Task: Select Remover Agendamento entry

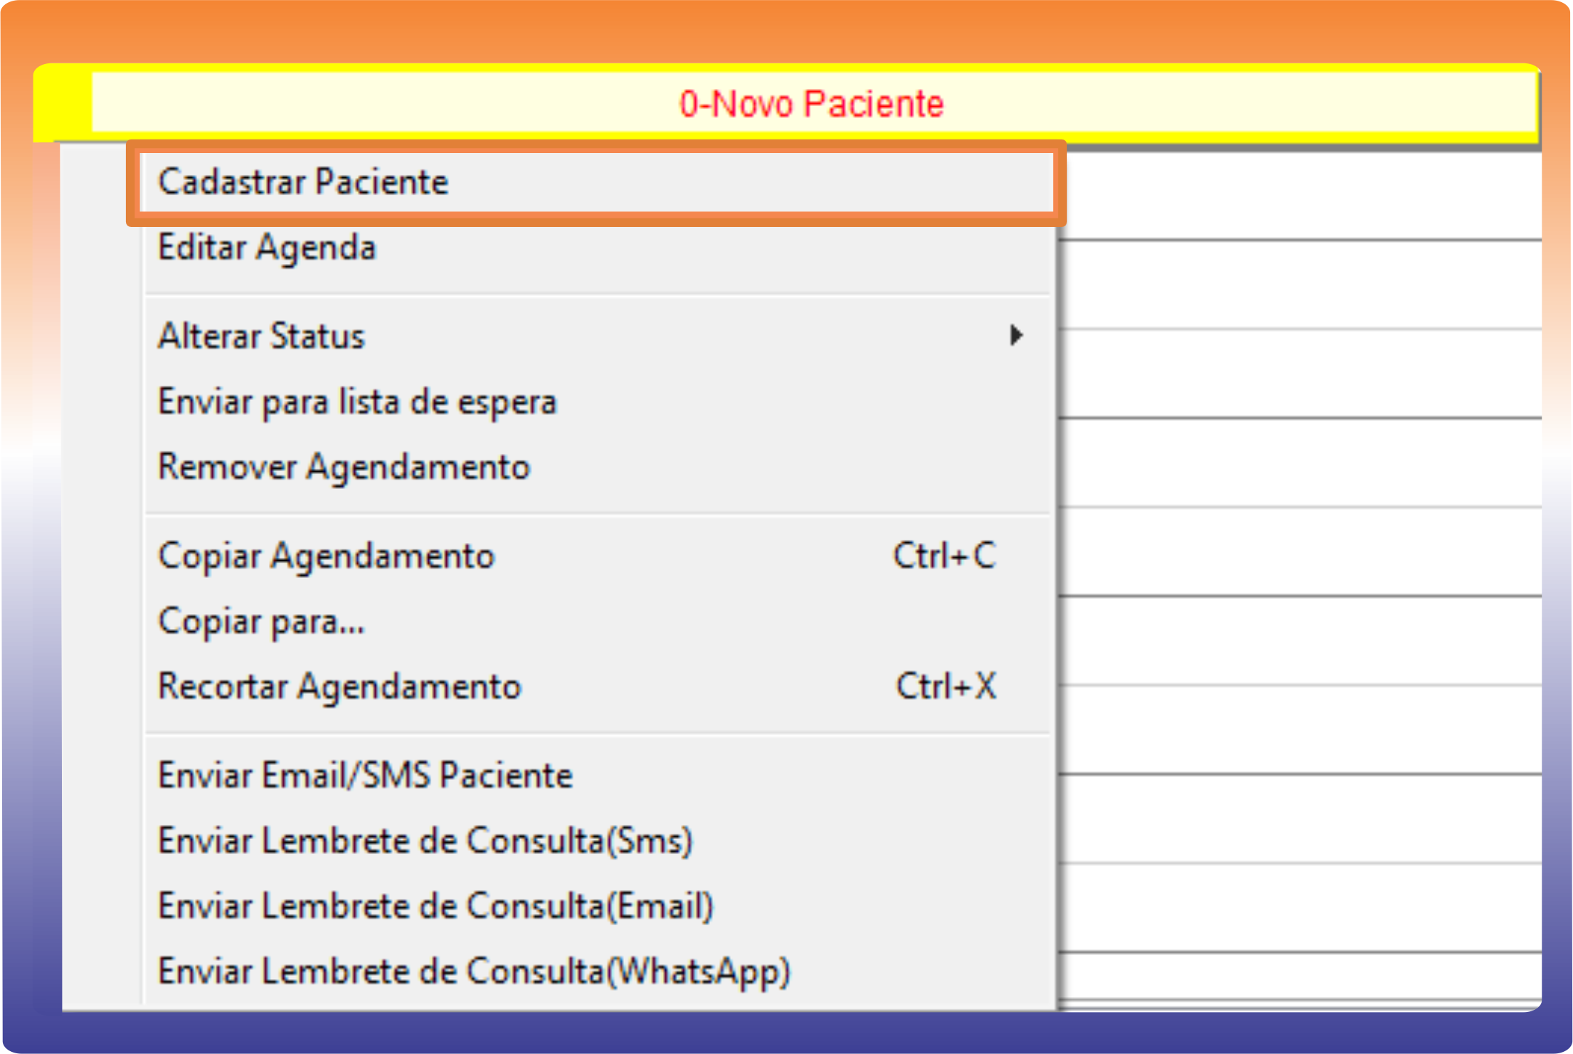Action: click(x=344, y=468)
